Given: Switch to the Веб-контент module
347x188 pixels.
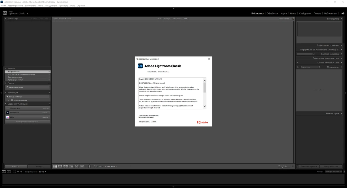Looking at the screenshot, I should pyautogui.click(x=331, y=13).
